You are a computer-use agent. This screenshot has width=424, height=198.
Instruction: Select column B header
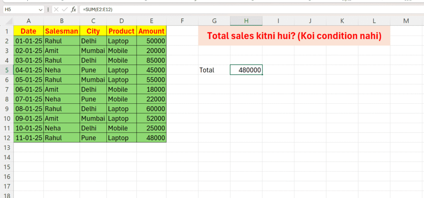tap(62, 21)
